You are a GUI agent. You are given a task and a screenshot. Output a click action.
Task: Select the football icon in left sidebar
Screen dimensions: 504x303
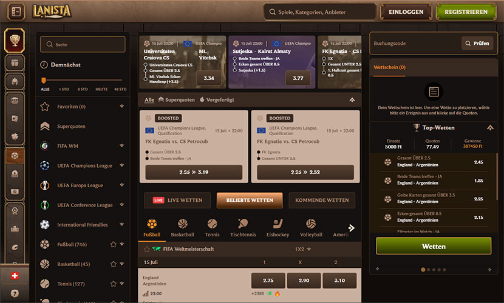coord(15,156)
